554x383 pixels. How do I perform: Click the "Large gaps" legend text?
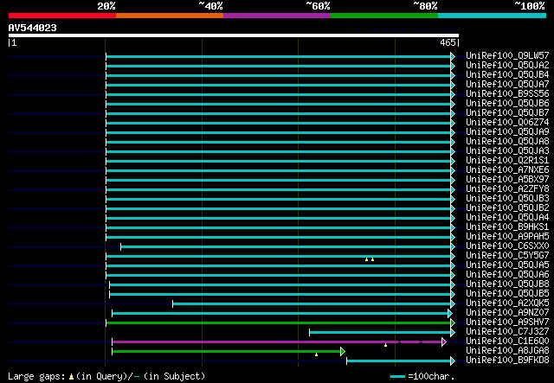pos(36,376)
